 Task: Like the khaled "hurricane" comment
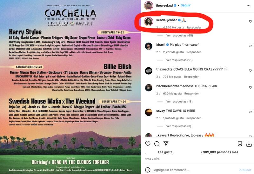point(250,46)
